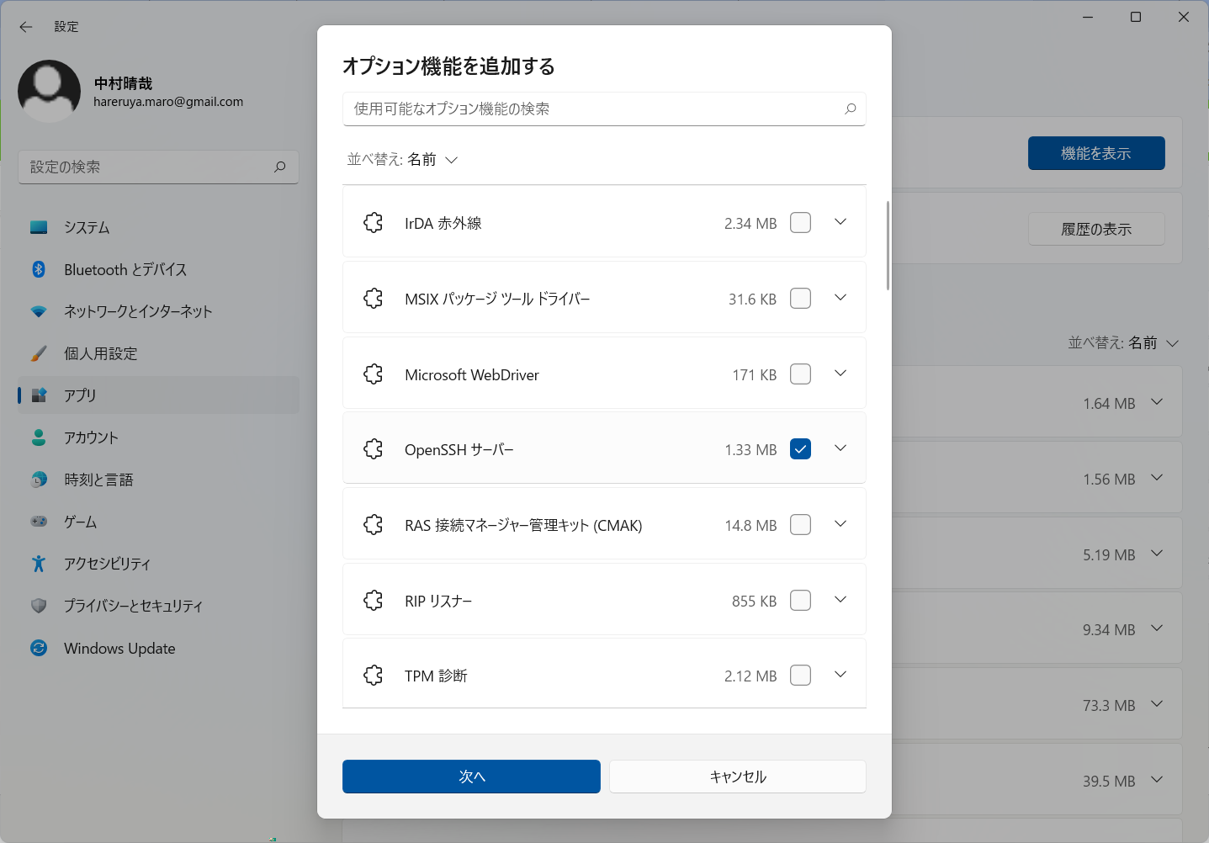Click the 時刻と言語 globe clock icon
Screen dimensions: 1209x843
pos(39,480)
